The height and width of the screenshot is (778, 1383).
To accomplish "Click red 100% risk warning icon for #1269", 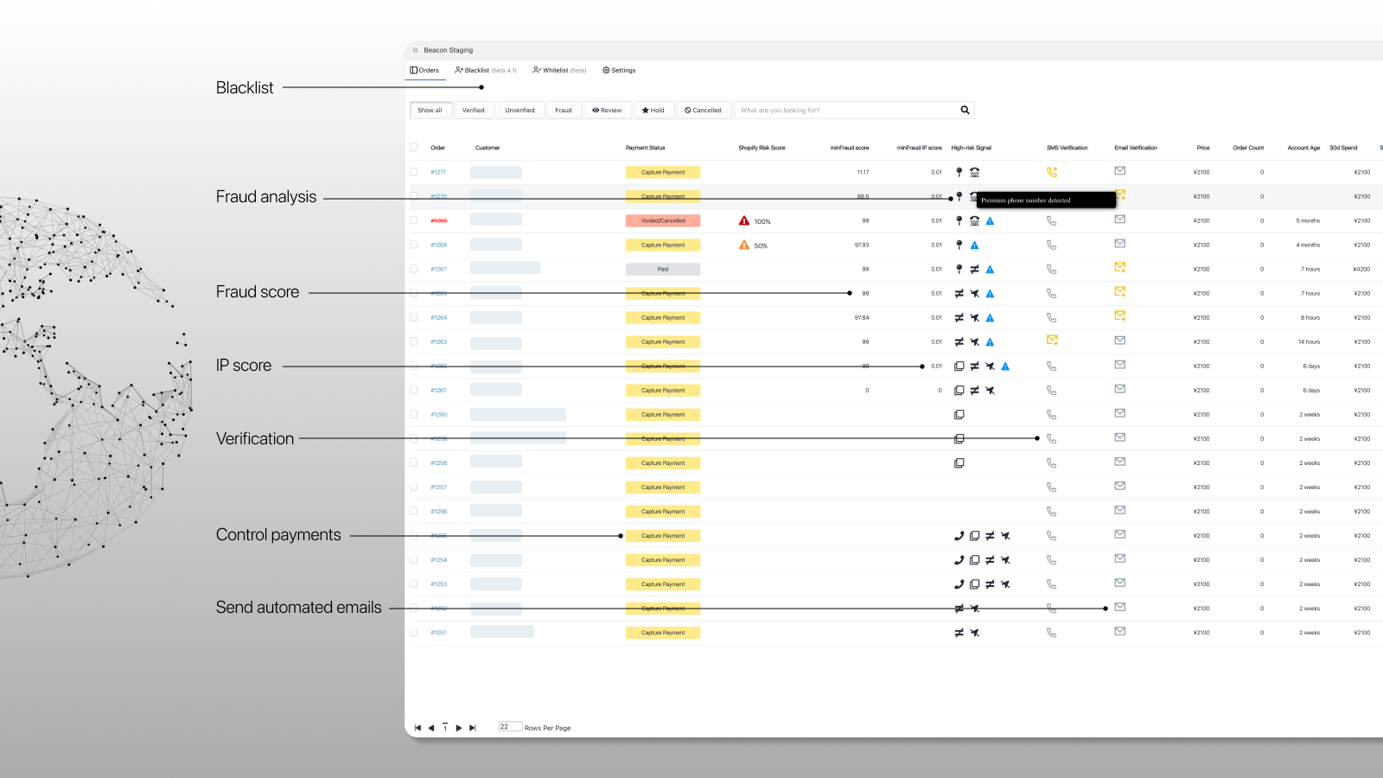I will (744, 220).
